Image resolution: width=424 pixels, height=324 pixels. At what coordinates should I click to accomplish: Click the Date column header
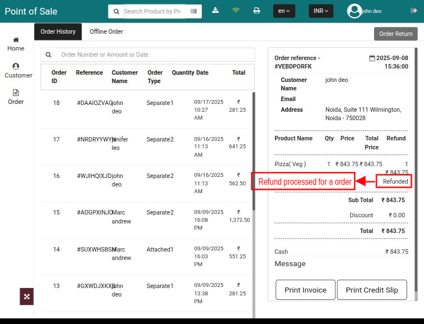202,72
